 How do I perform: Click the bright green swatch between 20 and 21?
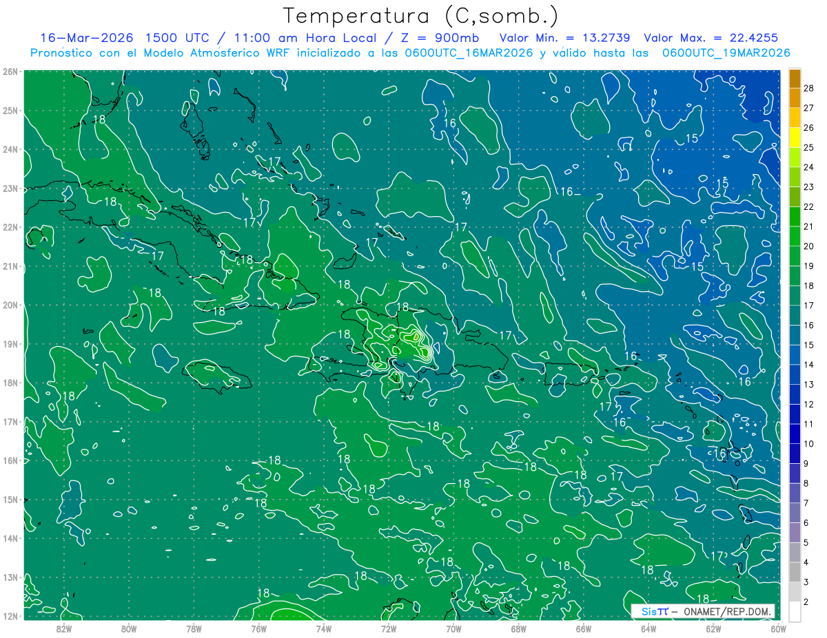click(795, 236)
